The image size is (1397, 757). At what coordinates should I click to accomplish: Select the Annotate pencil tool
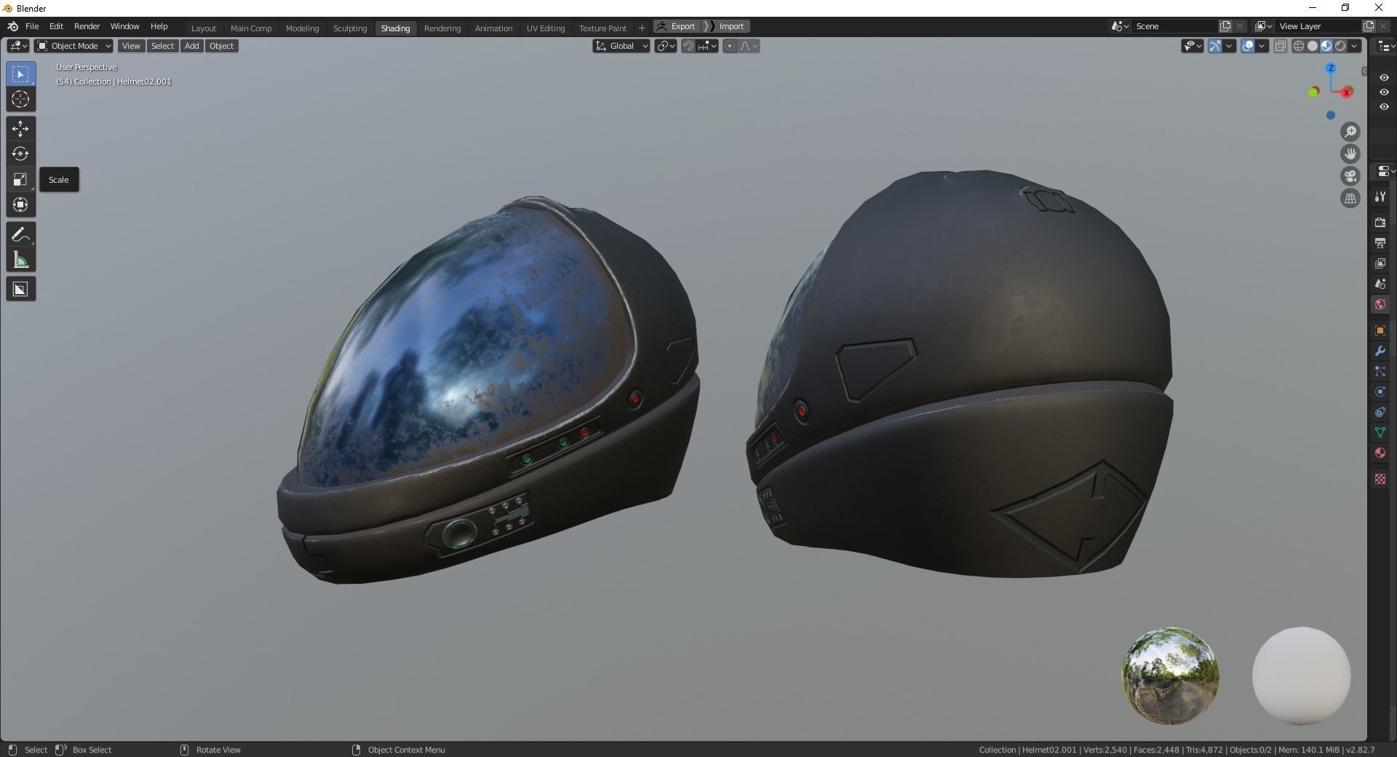coord(20,234)
